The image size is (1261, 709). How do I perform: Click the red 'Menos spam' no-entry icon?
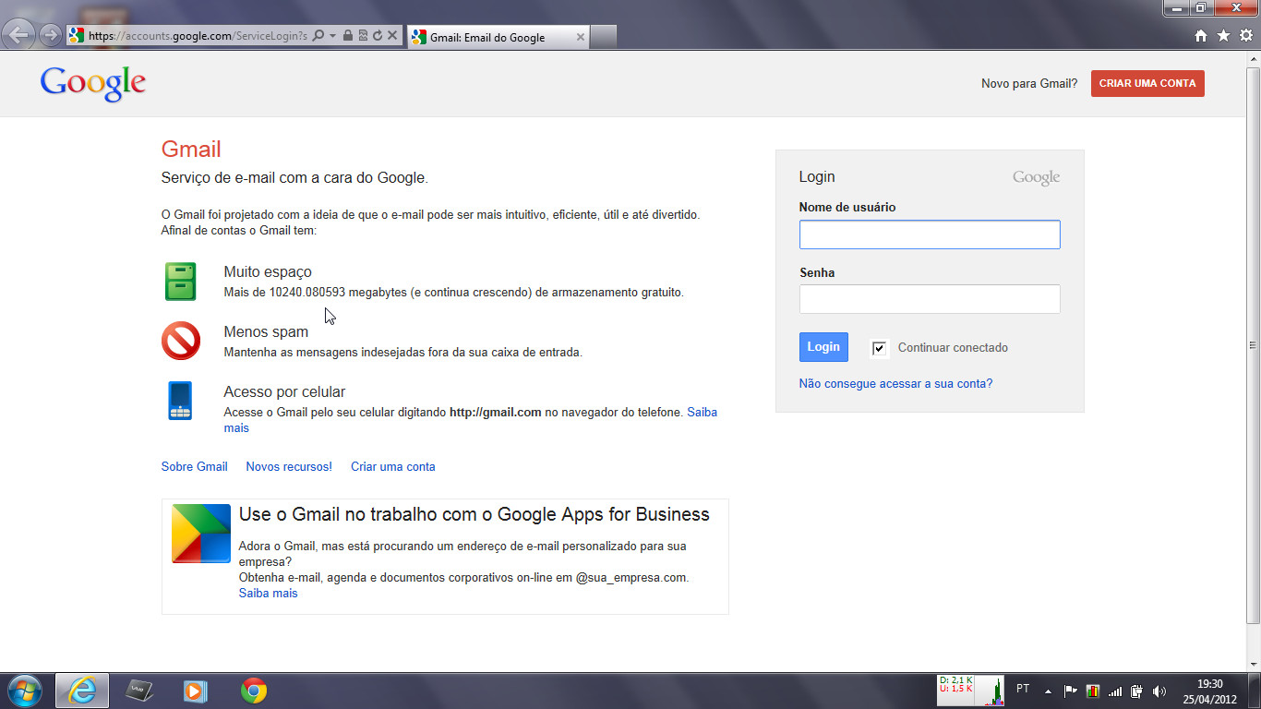181,341
